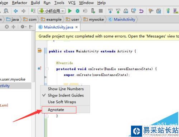Open Project Structure icon

(x=159, y=11)
